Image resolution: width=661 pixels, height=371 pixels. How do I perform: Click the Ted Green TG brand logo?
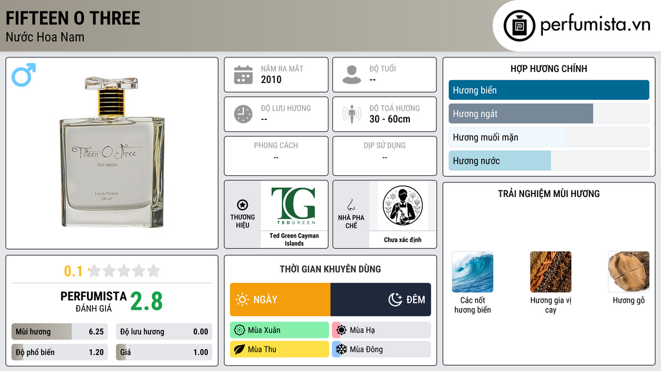coord(294,205)
